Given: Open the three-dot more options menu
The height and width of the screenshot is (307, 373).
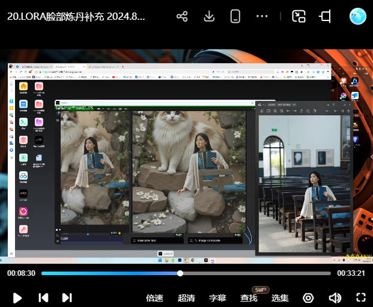Looking at the screenshot, I should [x=262, y=16].
